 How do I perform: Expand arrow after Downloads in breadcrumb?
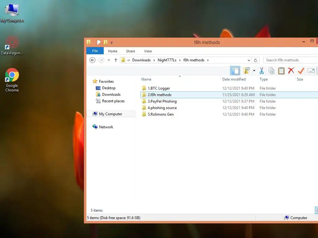point(154,60)
